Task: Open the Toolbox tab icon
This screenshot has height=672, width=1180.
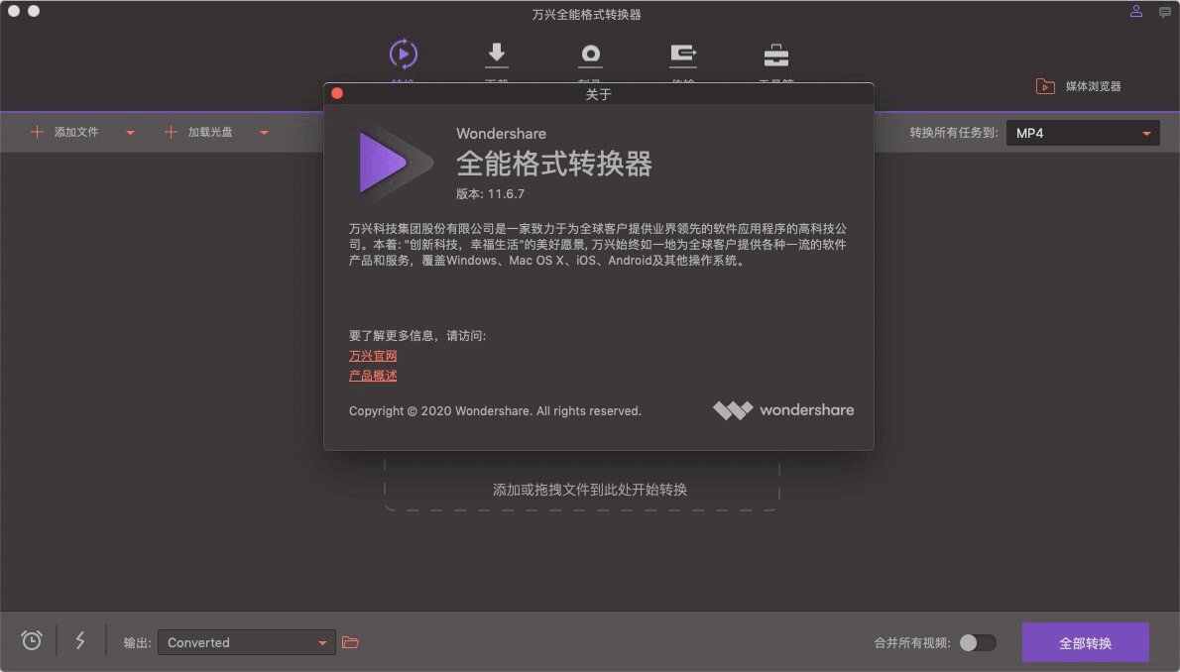Action: 775,55
